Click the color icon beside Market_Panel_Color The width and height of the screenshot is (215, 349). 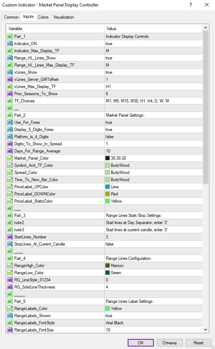(x=10, y=158)
